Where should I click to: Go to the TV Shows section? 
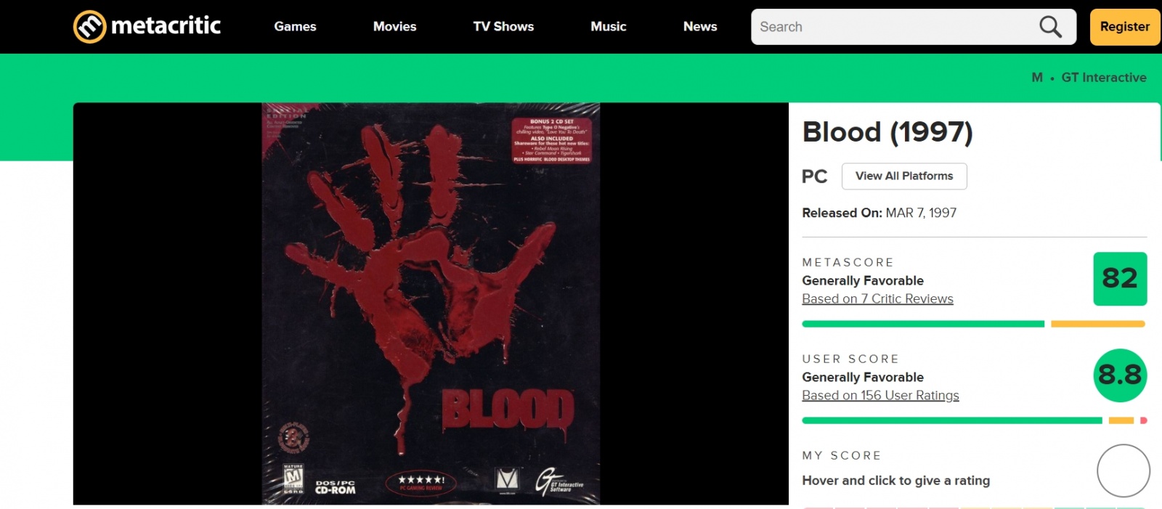pos(503,27)
